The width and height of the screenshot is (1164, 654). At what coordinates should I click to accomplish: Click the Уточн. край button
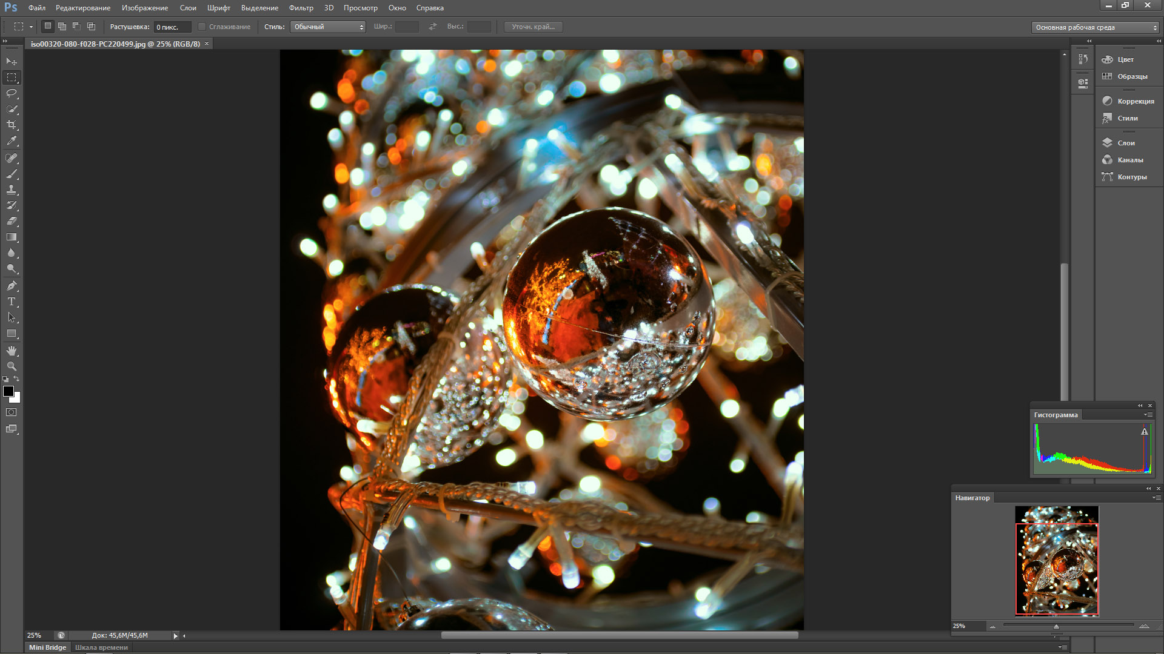pyautogui.click(x=533, y=27)
